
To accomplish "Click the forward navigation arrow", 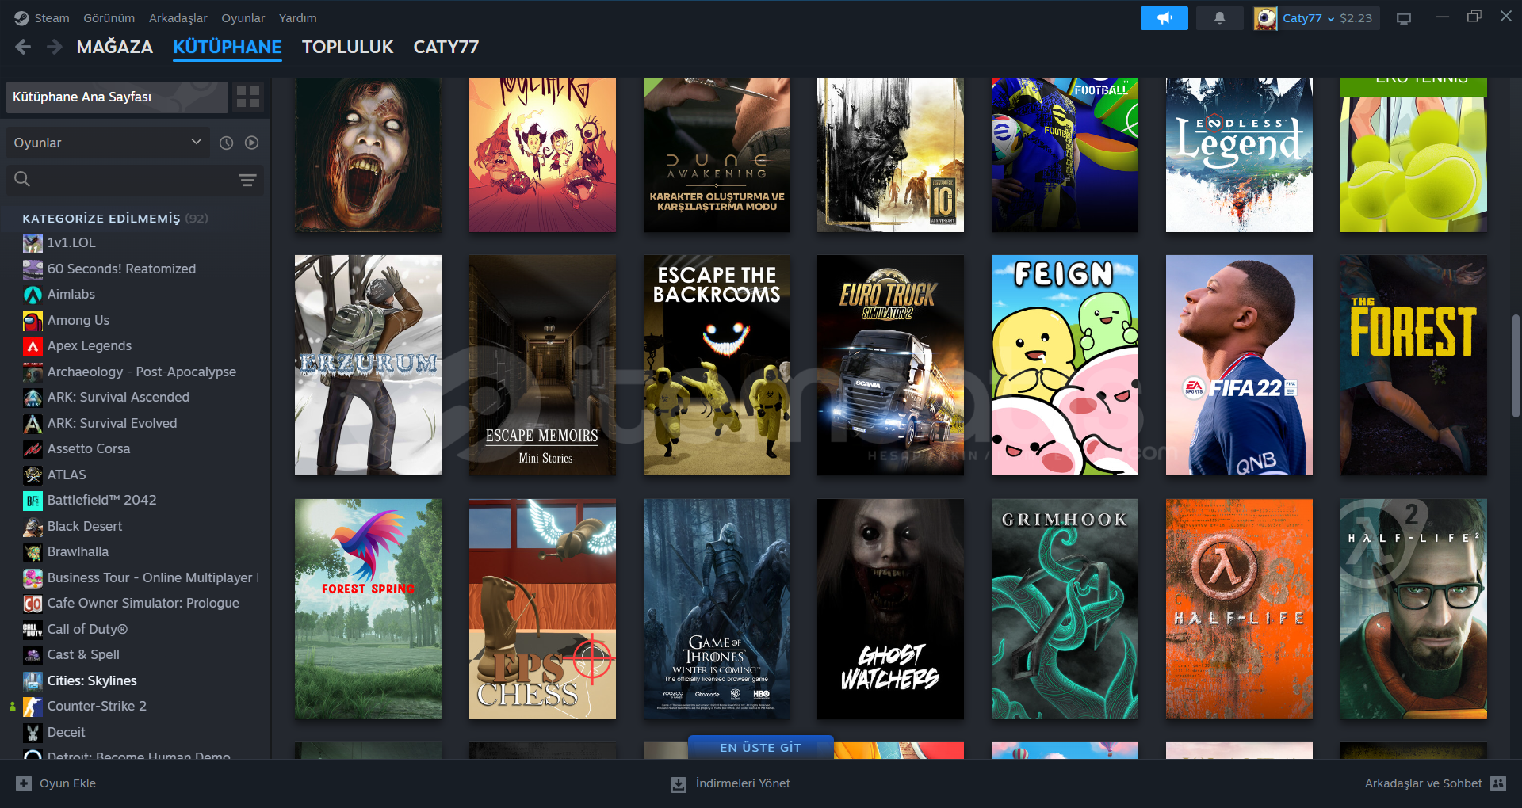I will click(x=54, y=48).
